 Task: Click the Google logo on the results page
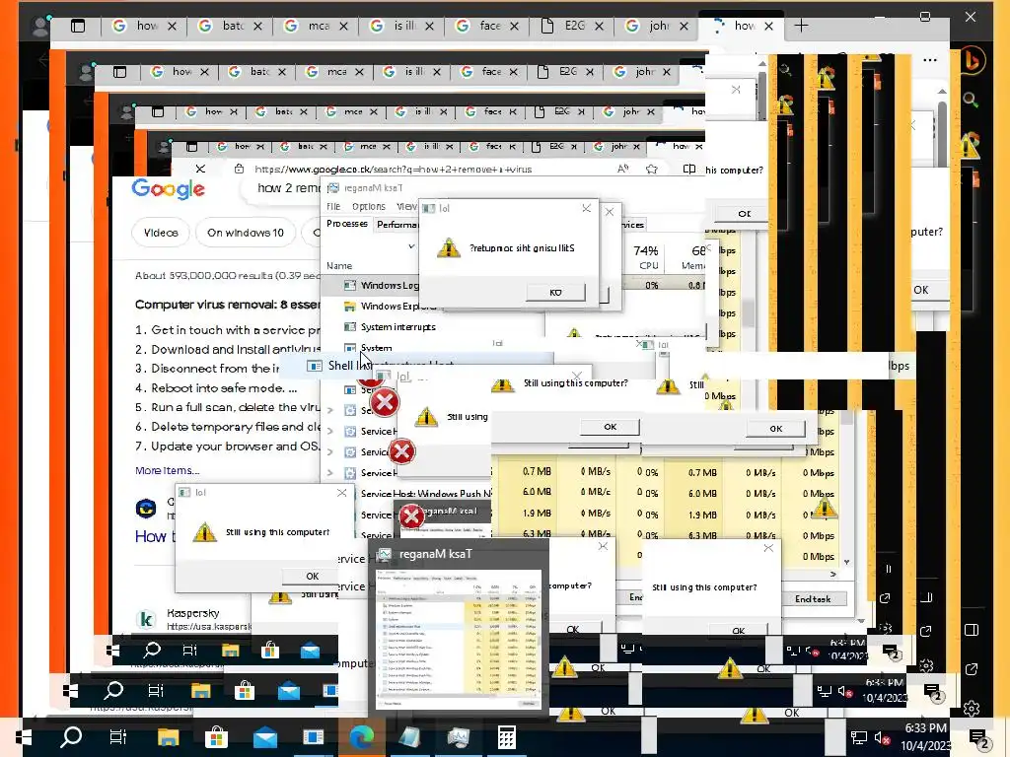click(168, 189)
